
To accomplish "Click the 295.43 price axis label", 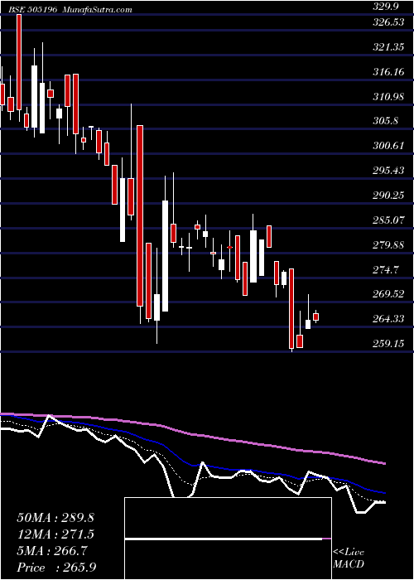I will (388, 171).
